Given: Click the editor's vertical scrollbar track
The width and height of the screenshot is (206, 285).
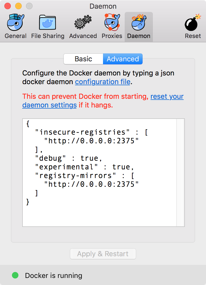Looking at the screenshot, I should [x=181, y=172].
